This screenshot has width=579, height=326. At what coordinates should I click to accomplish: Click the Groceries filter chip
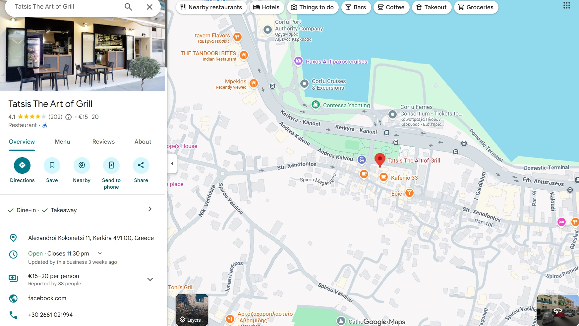(x=476, y=7)
